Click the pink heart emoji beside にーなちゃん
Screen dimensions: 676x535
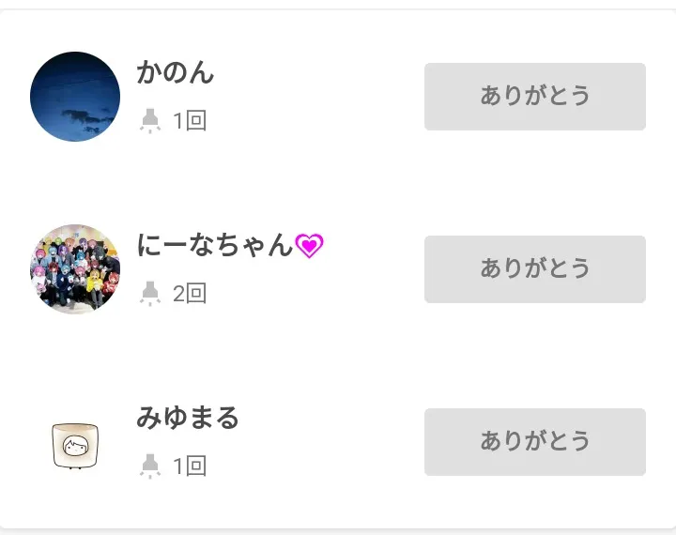click(x=309, y=246)
